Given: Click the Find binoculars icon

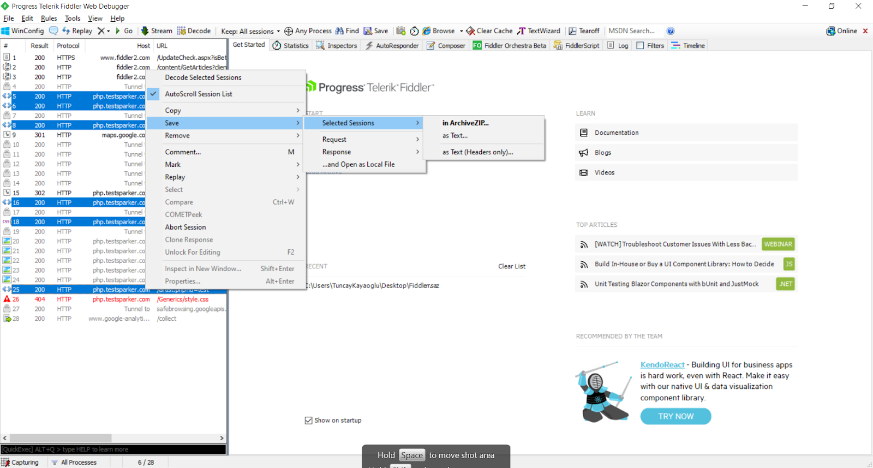Looking at the screenshot, I should (339, 31).
